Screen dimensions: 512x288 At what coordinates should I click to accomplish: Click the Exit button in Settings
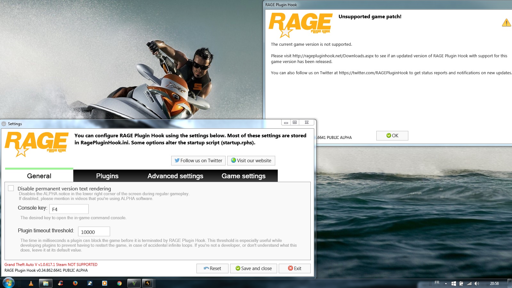tap(295, 268)
